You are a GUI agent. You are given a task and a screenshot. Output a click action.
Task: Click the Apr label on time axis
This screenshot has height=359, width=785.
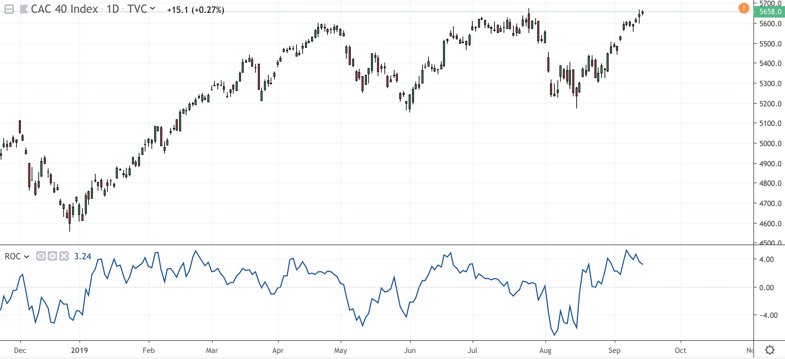point(278,350)
